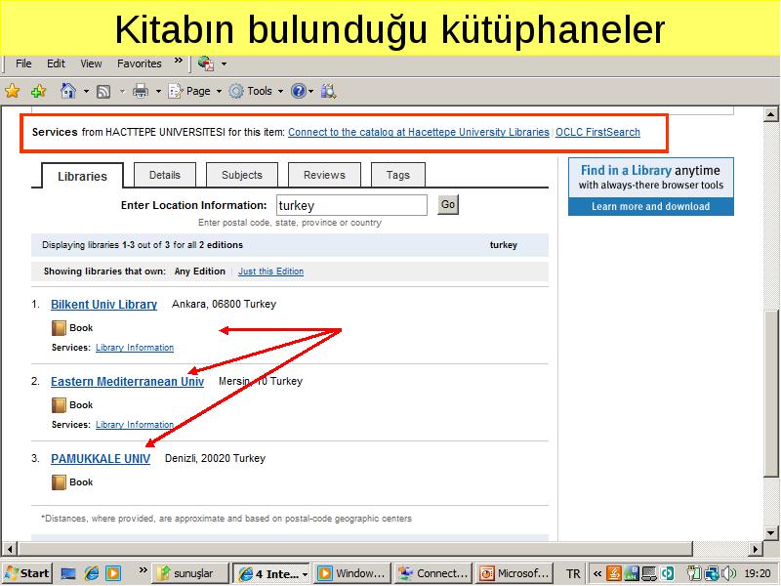781x586 pixels.
Task: Click the orange tray application icon
Action: (x=614, y=573)
